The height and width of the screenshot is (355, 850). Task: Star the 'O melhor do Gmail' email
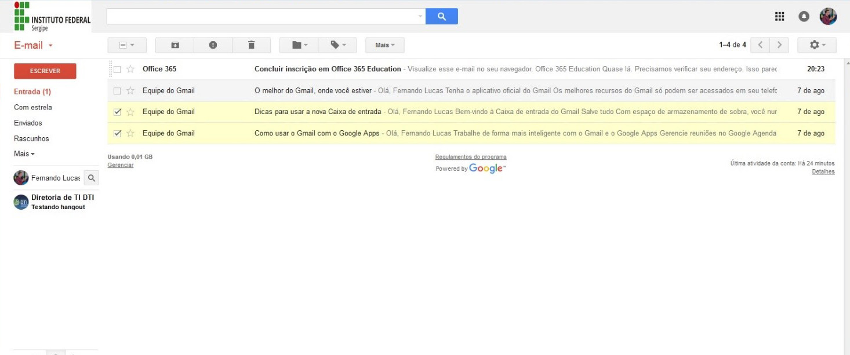[130, 90]
